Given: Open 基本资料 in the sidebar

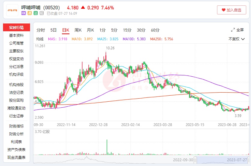Looking at the screenshot, I should tap(16, 35).
